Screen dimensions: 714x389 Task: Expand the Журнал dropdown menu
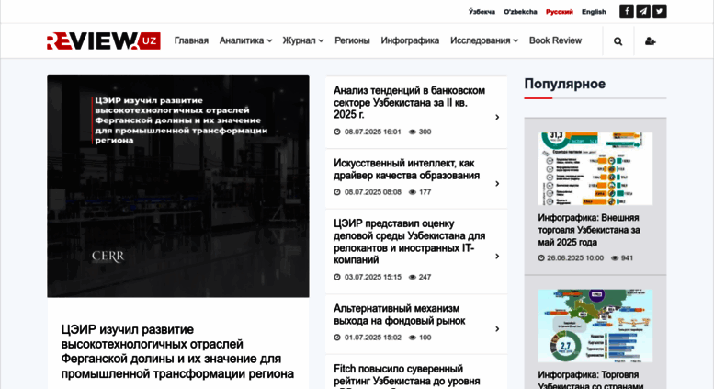(303, 40)
